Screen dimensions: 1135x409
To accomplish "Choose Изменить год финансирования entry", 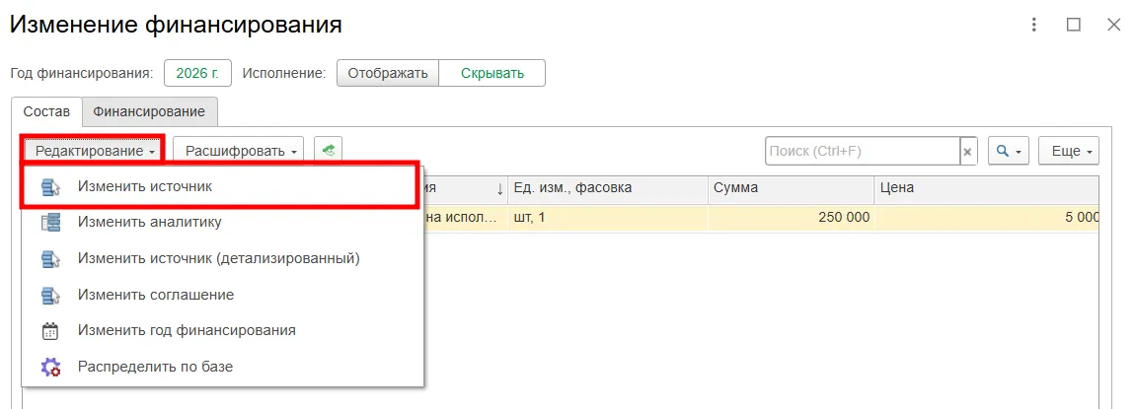I will pos(222,331).
